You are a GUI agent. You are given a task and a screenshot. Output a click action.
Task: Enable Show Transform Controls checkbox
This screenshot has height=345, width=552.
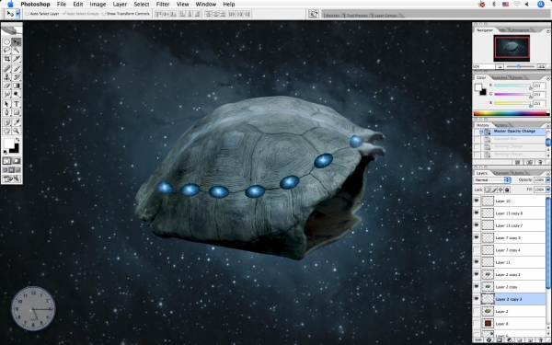(x=103, y=14)
